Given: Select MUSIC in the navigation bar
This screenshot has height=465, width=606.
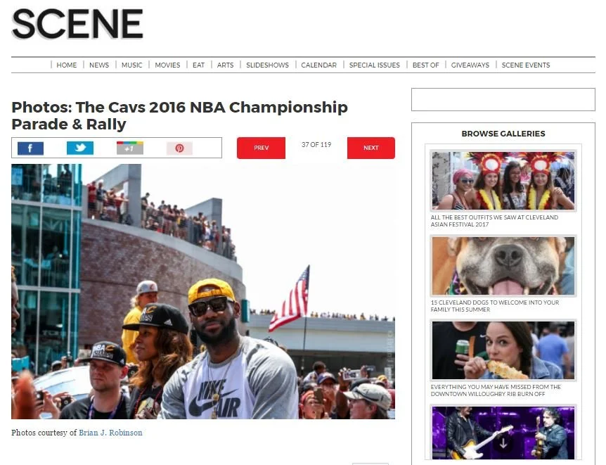Looking at the screenshot, I should click(131, 65).
